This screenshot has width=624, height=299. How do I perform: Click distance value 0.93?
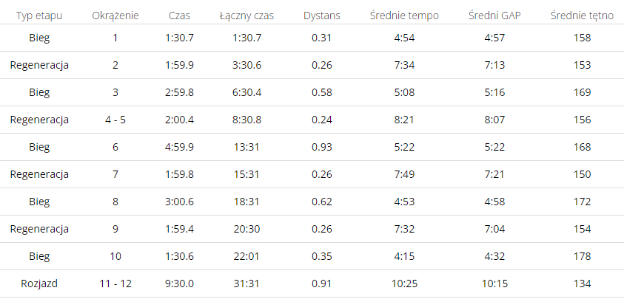click(x=322, y=147)
